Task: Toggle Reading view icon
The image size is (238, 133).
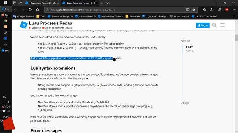Action: 188,10
